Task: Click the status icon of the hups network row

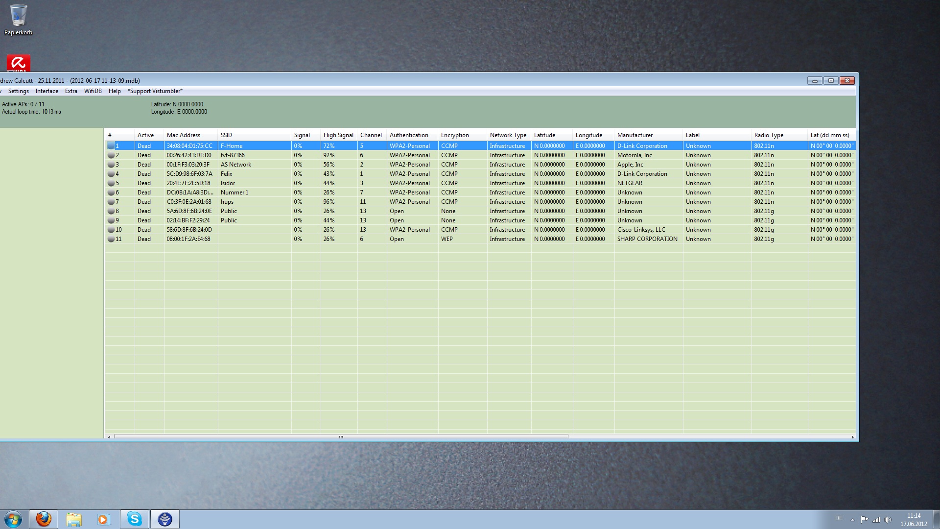Action: pos(111,202)
